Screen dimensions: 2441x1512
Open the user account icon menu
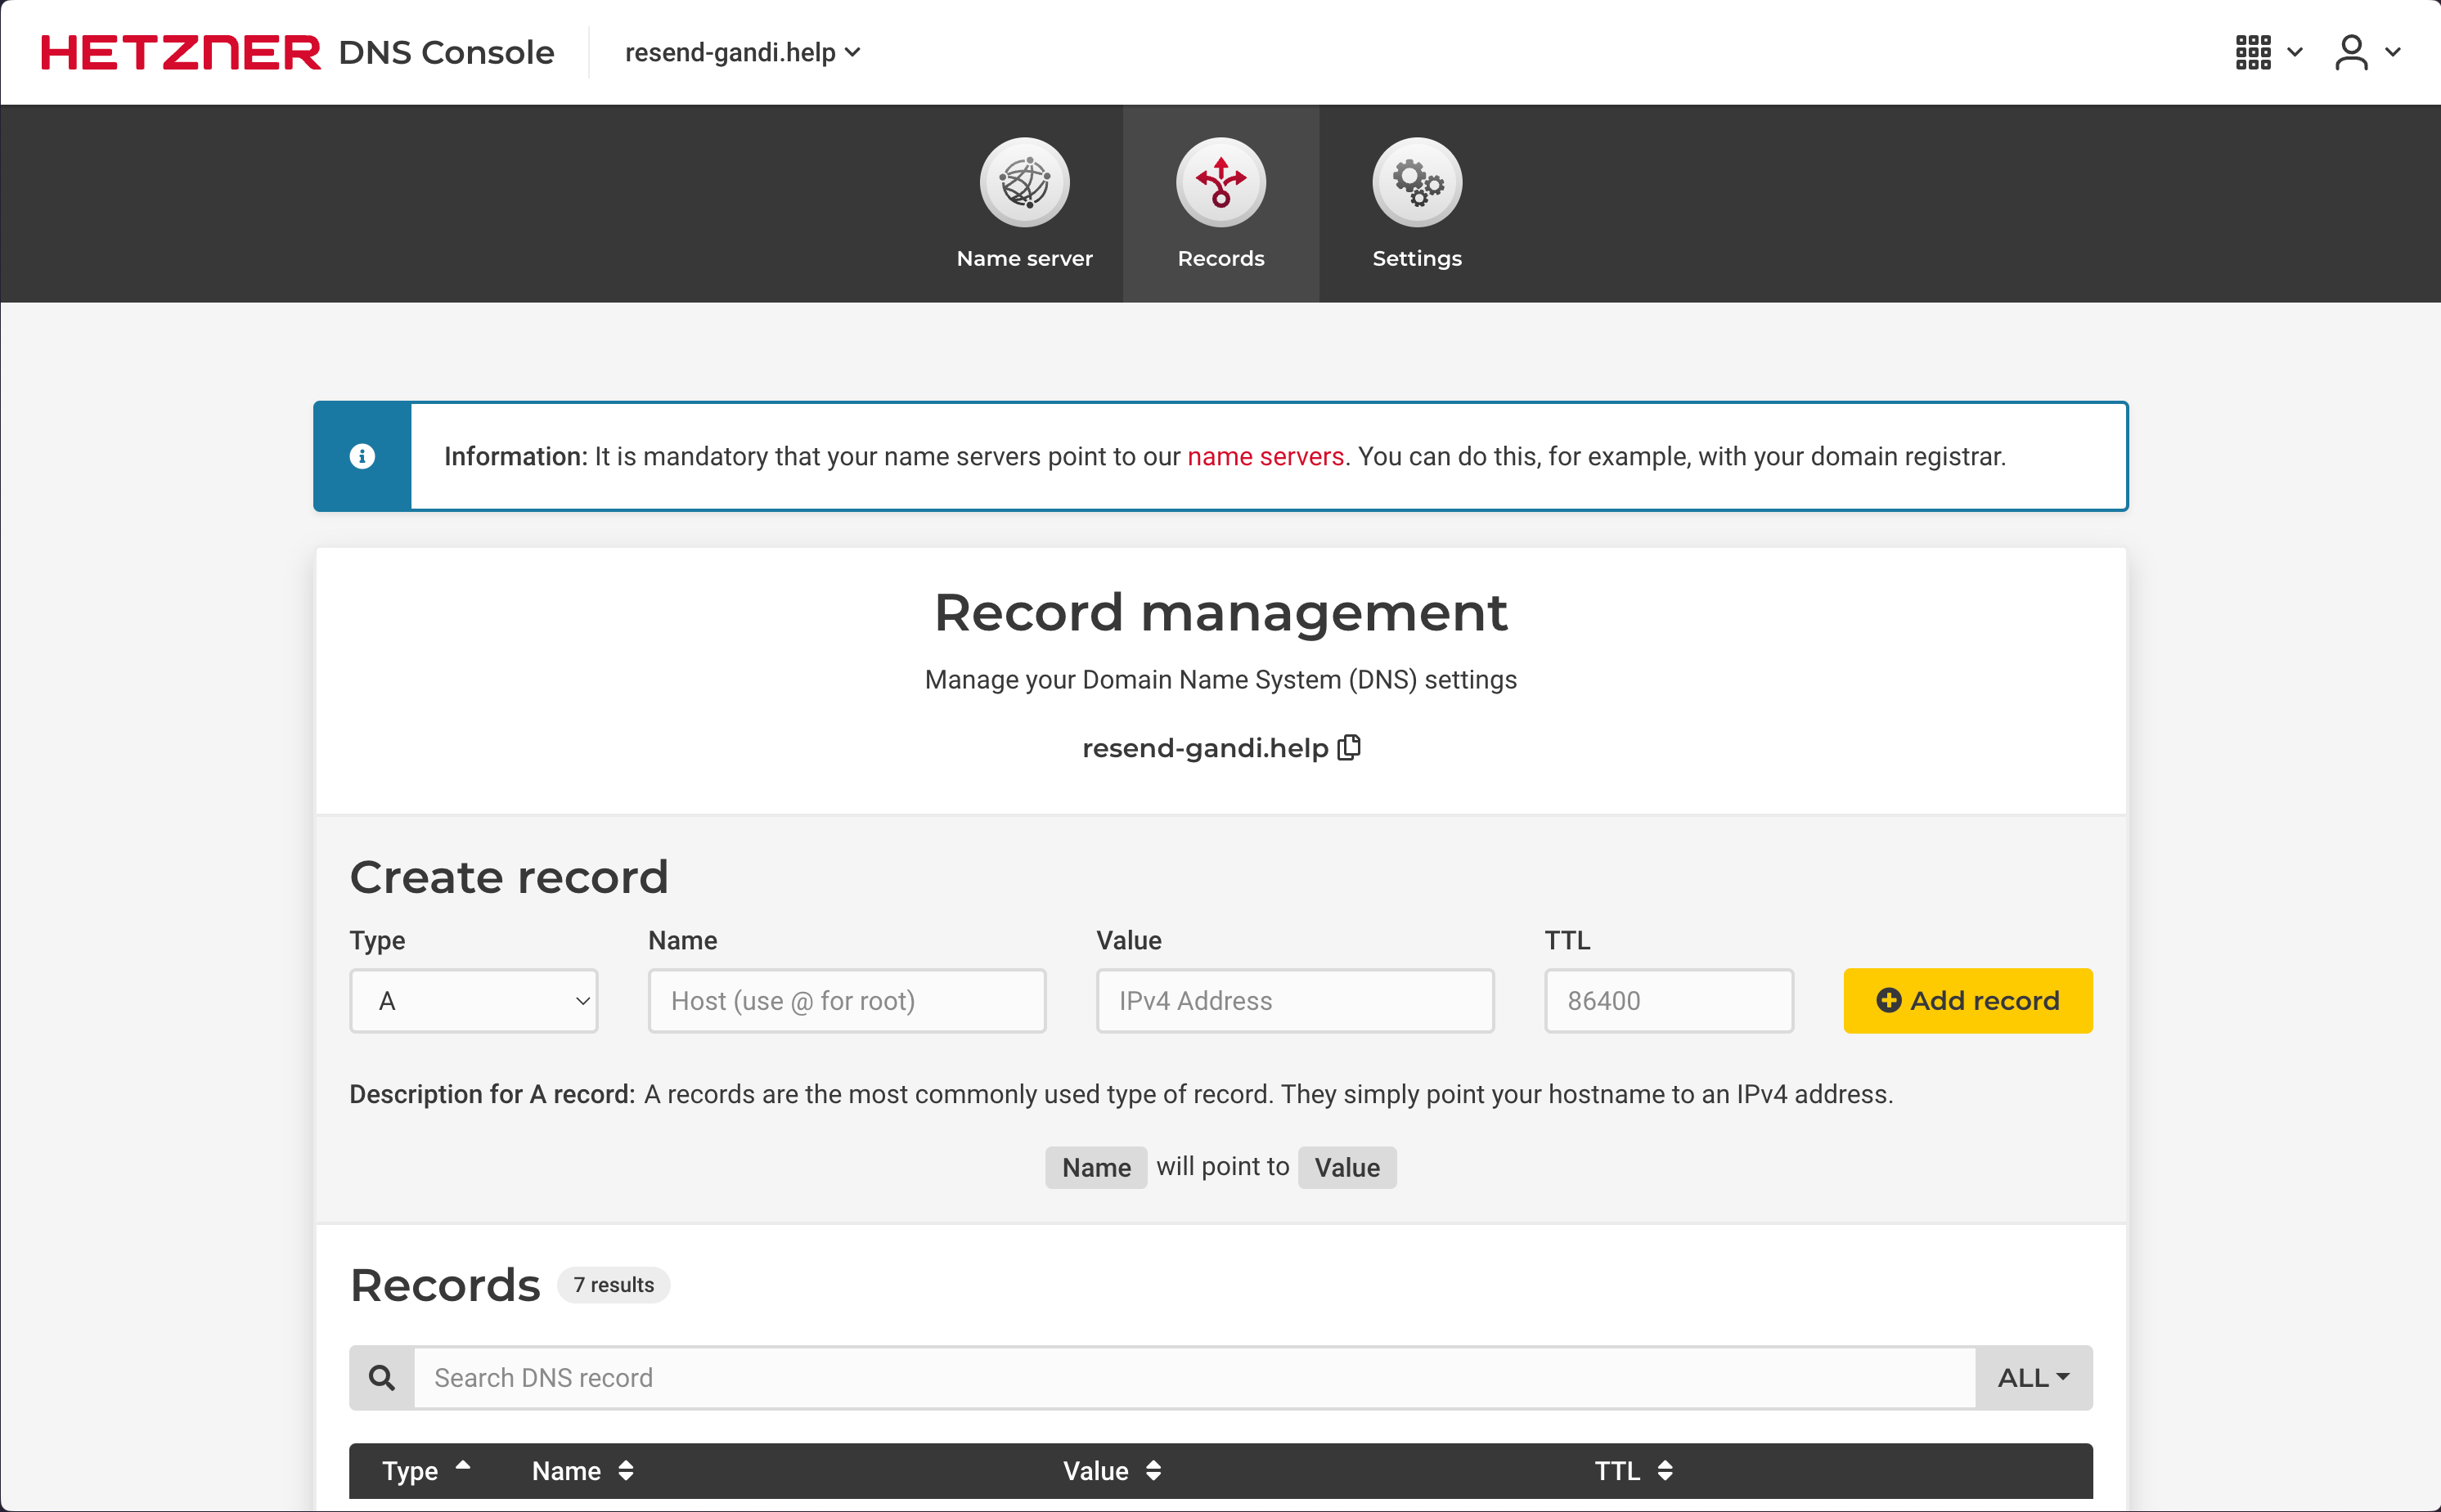(2352, 52)
